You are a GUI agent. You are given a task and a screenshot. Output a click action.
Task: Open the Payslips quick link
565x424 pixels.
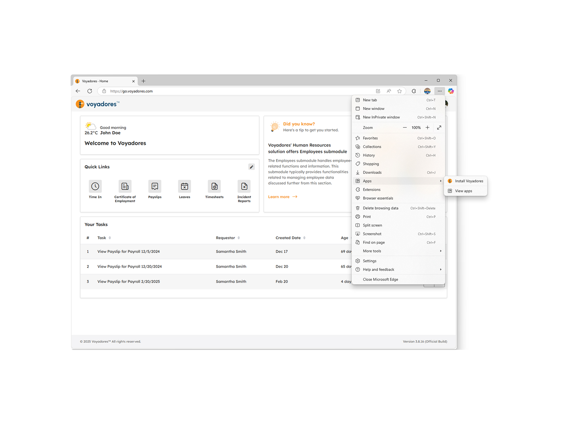155,190
